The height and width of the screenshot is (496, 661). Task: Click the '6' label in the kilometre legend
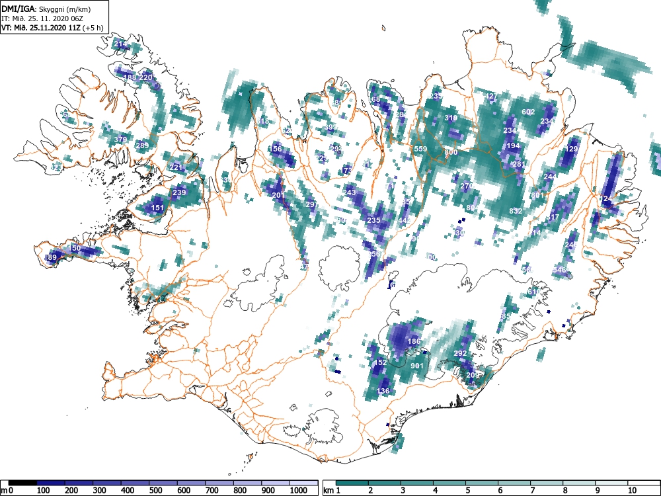pos(500,491)
